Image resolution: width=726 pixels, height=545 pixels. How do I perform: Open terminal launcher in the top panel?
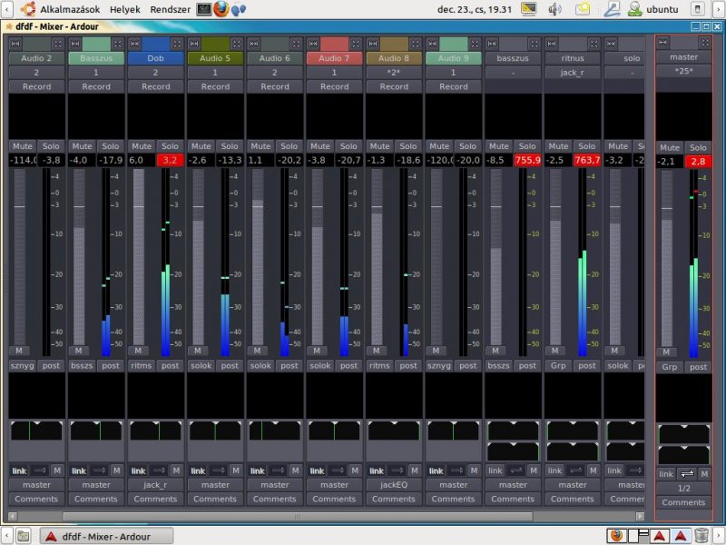(x=203, y=9)
